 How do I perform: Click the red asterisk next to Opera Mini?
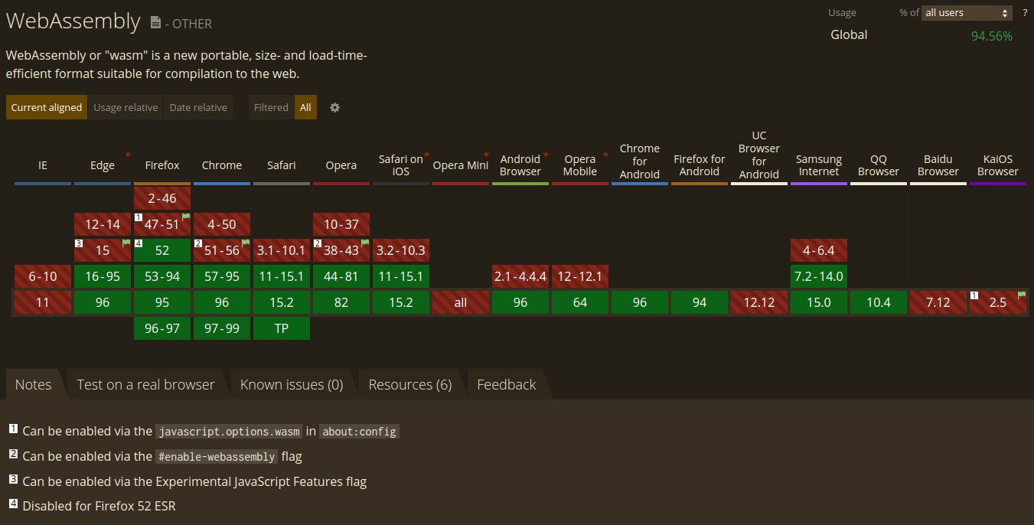pyautogui.click(x=486, y=155)
